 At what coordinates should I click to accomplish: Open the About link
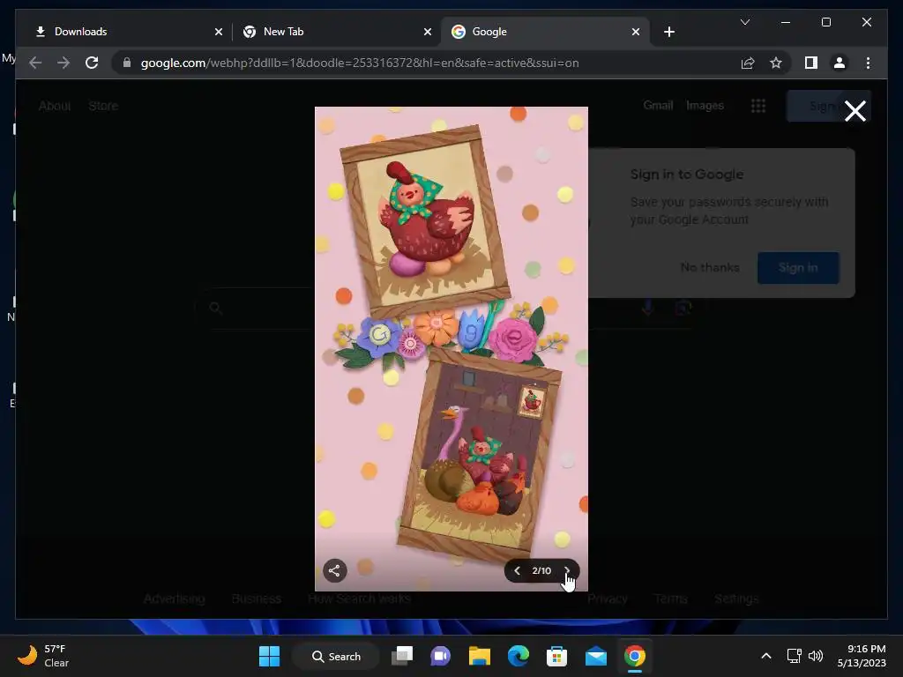(55, 106)
